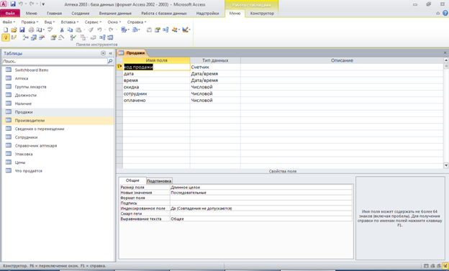Switch to PivotTable view in the status bar
Image resolution: width=449 pixels, height=271 pixels.
[432, 266]
